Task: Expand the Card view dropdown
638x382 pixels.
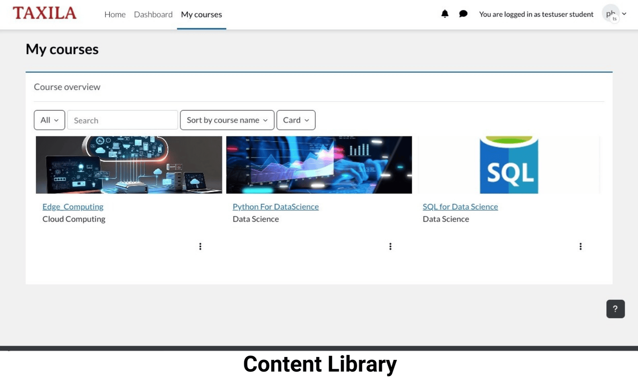Action: pyautogui.click(x=296, y=120)
